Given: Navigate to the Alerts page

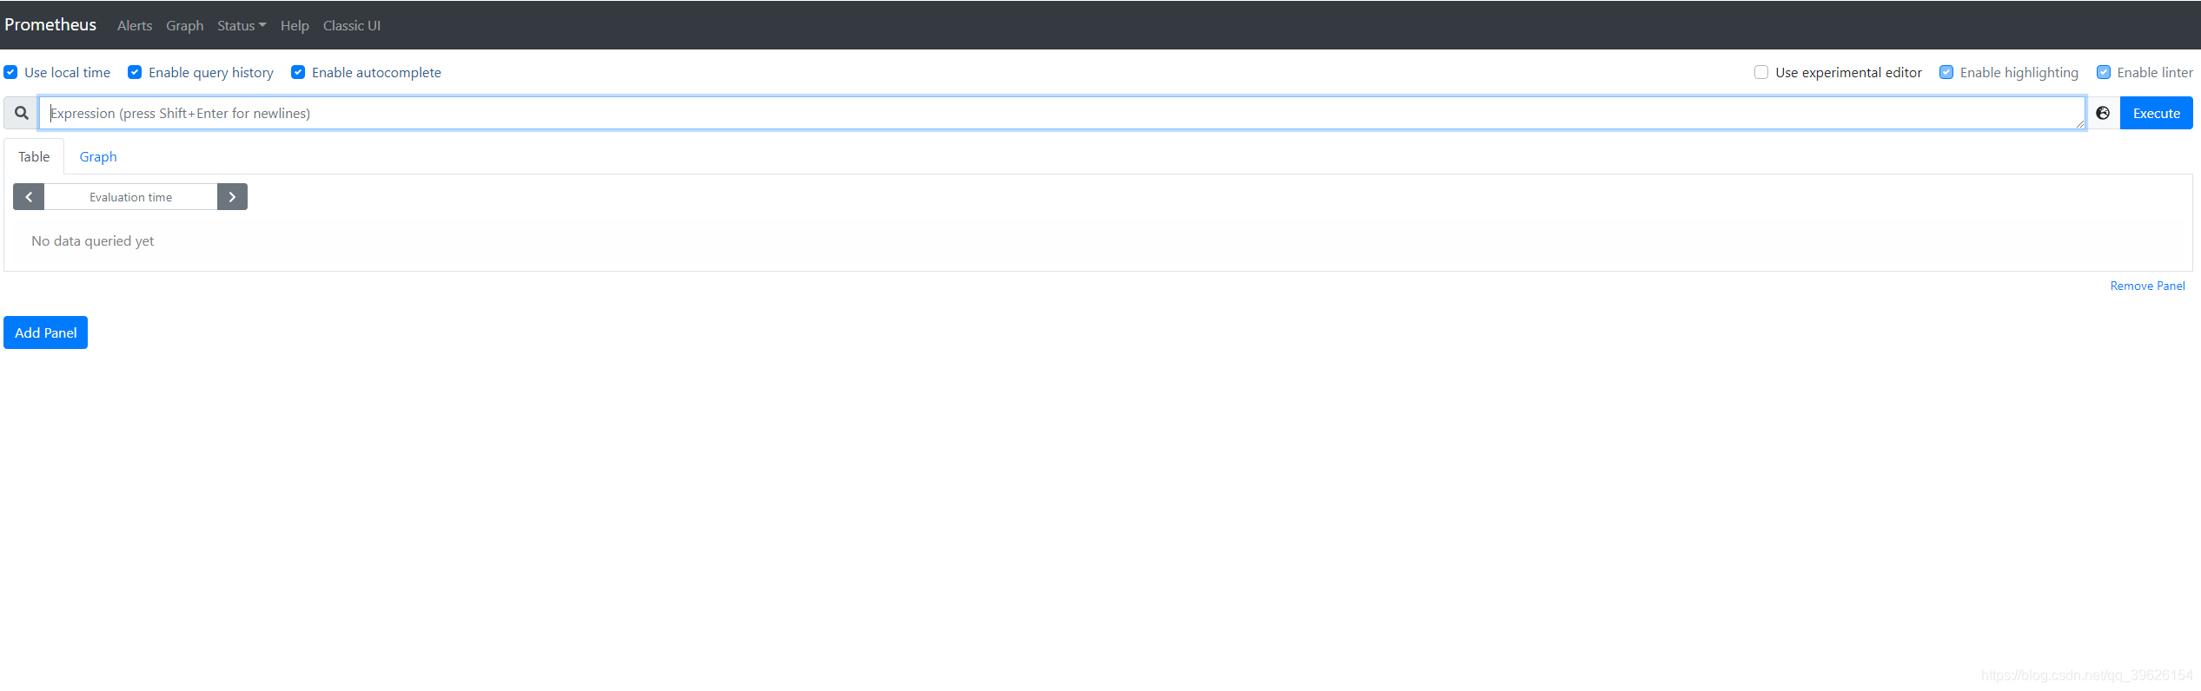Looking at the screenshot, I should 135,25.
